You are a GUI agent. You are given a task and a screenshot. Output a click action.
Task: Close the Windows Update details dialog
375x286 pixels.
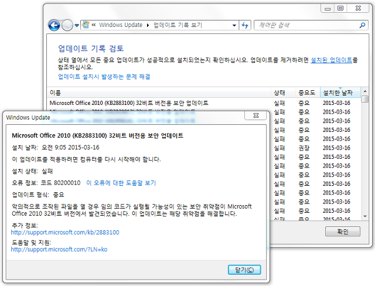255,115
